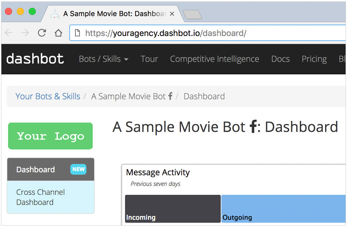Open a new browser tab
Image resolution: width=347 pixels, height=227 pixels.
point(192,15)
